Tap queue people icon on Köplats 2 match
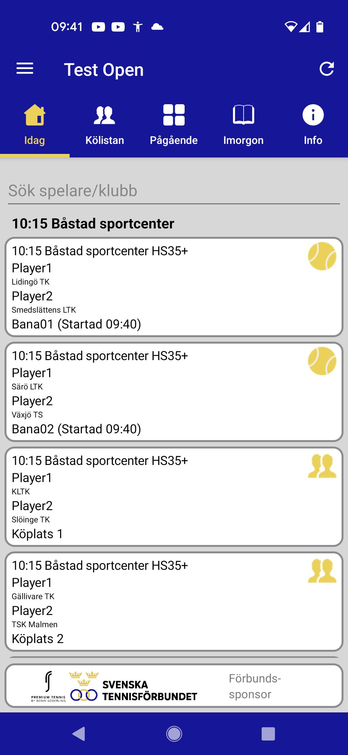The width and height of the screenshot is (348, 755). point(322,571)
